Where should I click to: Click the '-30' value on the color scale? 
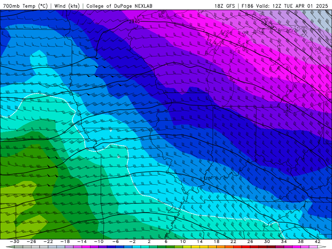click(x=15, y=242)
